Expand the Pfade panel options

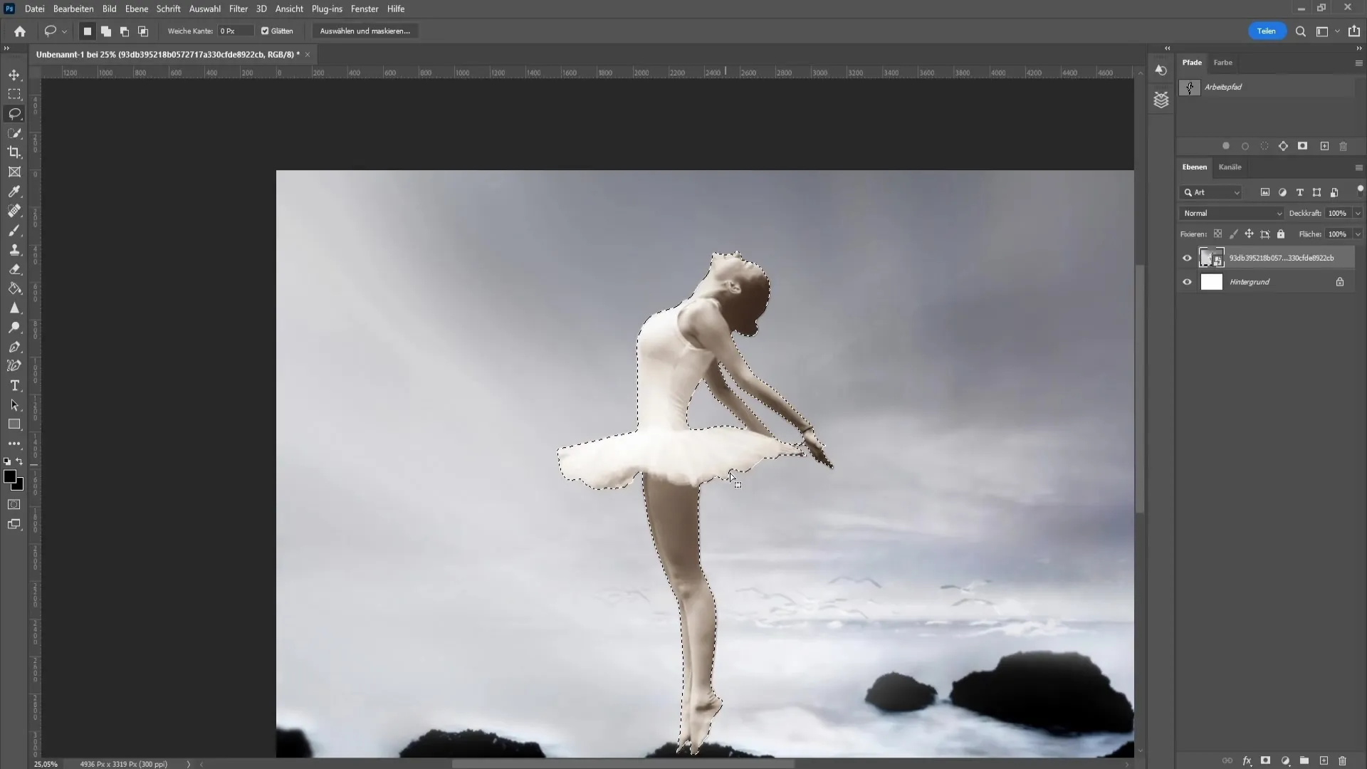1359,63
